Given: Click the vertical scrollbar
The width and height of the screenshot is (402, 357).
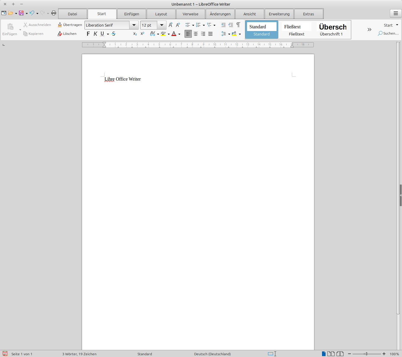Looking at the screenshot, I should (398, 178).
